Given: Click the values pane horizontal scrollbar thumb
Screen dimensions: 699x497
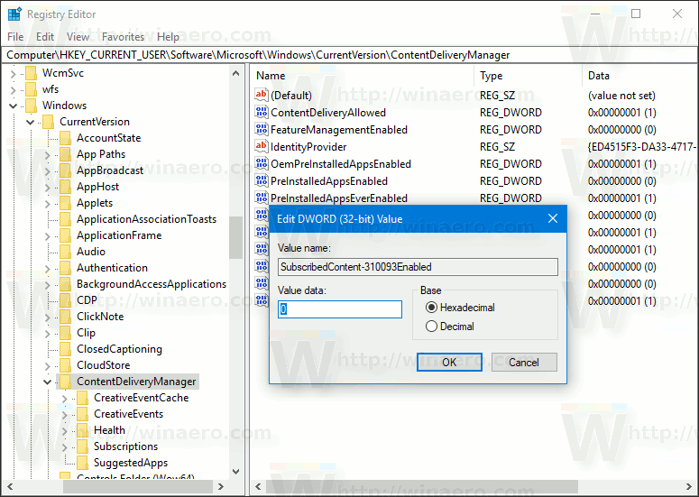Looking at the screenshot, I should click(x=423, y=486).
